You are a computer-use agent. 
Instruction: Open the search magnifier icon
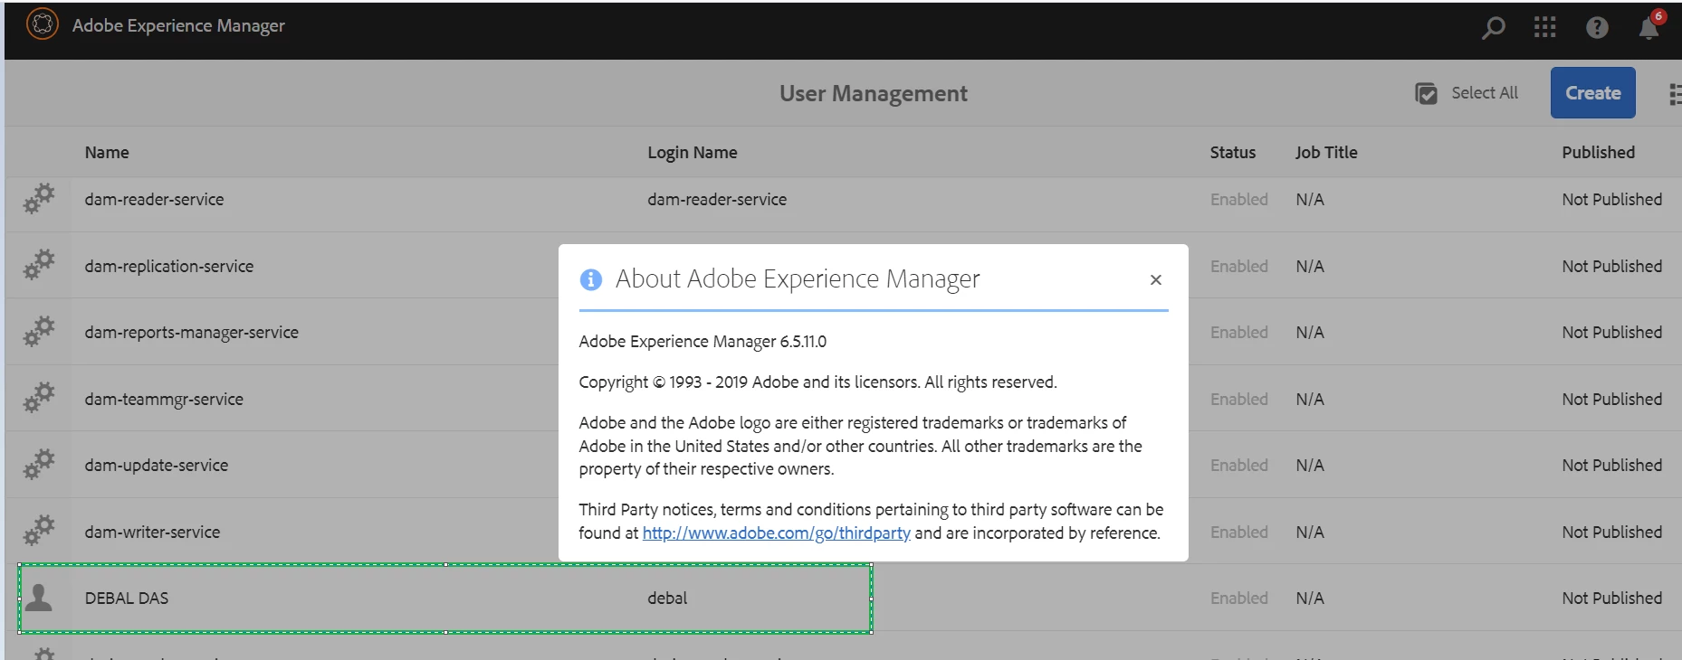1494,28
